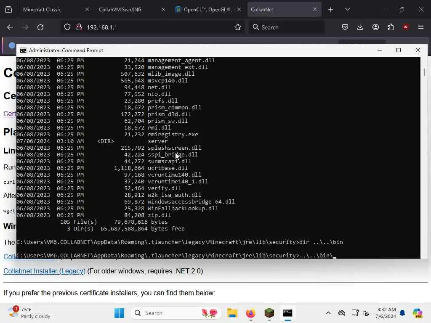Click rmiregistry.exe in the listing

(x=173, y=134)
